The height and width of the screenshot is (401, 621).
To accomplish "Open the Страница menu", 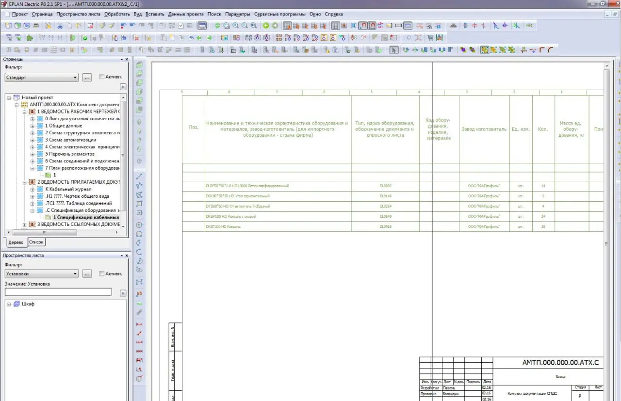I will (x=42, y=14).
